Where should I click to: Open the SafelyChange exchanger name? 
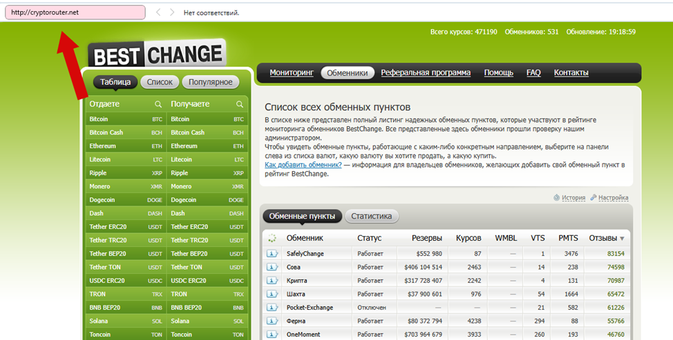[x=305, y=254]
